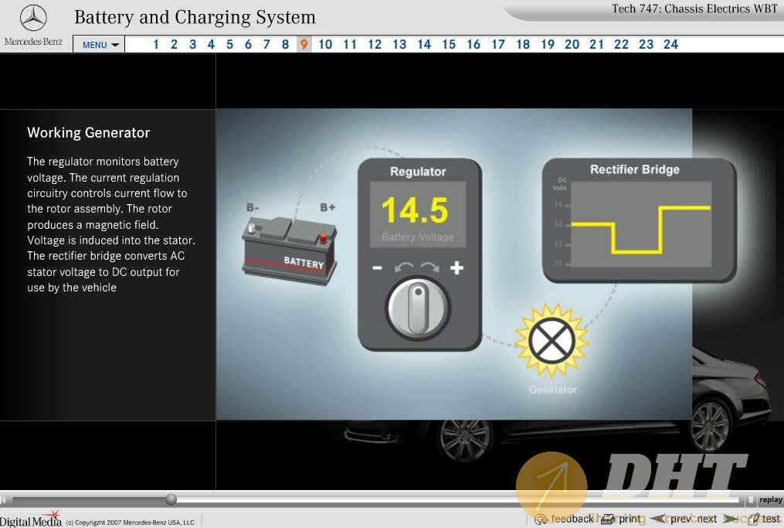
Task: Go to page 20
Action: tap(572, 45)
